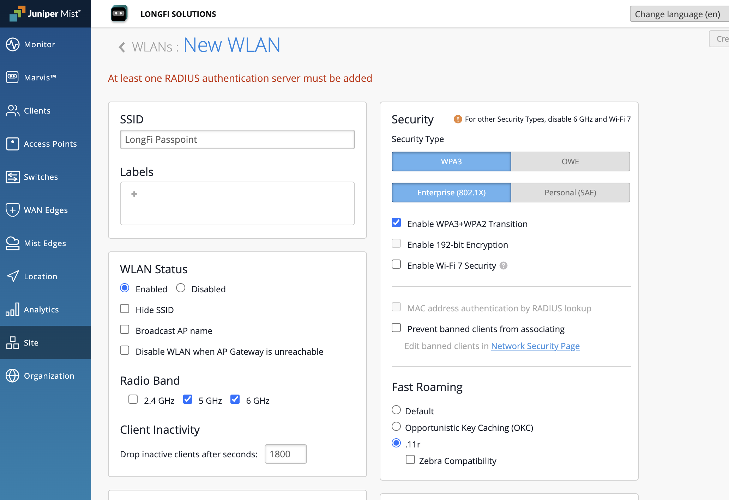Select the .11r fast roaming option
The height and width of the screenshot is (500, 729).
[x=396, y=443]
